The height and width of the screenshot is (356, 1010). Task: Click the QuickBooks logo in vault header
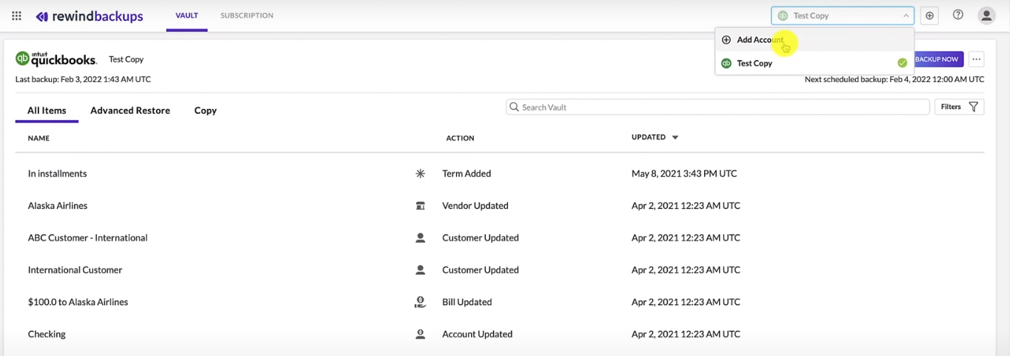click(56, 58)
